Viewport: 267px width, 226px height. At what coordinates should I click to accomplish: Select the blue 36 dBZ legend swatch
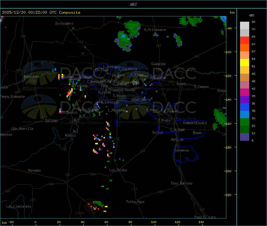244,107
